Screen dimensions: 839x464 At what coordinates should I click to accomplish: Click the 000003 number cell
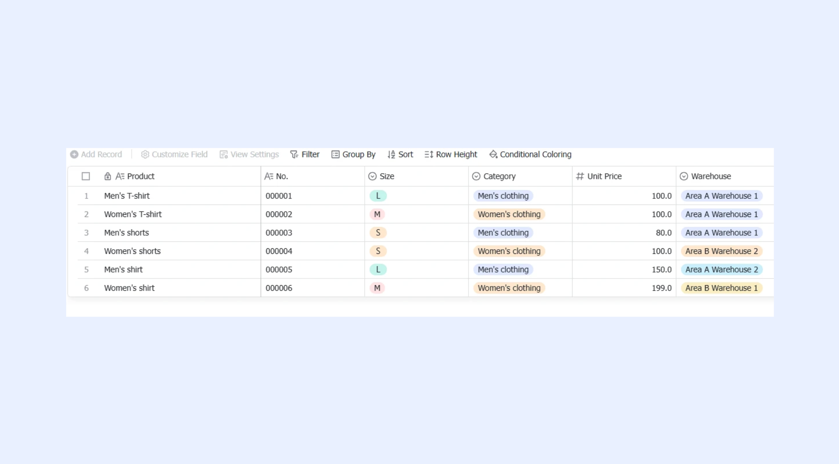(313, 232)
